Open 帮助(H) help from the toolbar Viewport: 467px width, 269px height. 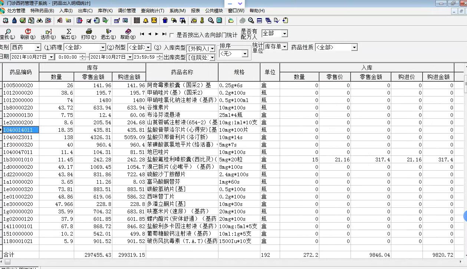pos(128,34)
